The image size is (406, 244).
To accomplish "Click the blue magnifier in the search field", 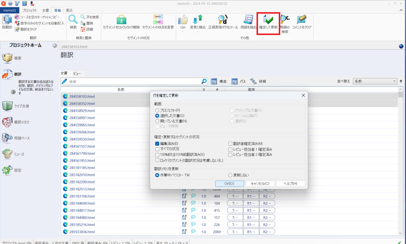I will pyautogui.click(x=204, y=81).
